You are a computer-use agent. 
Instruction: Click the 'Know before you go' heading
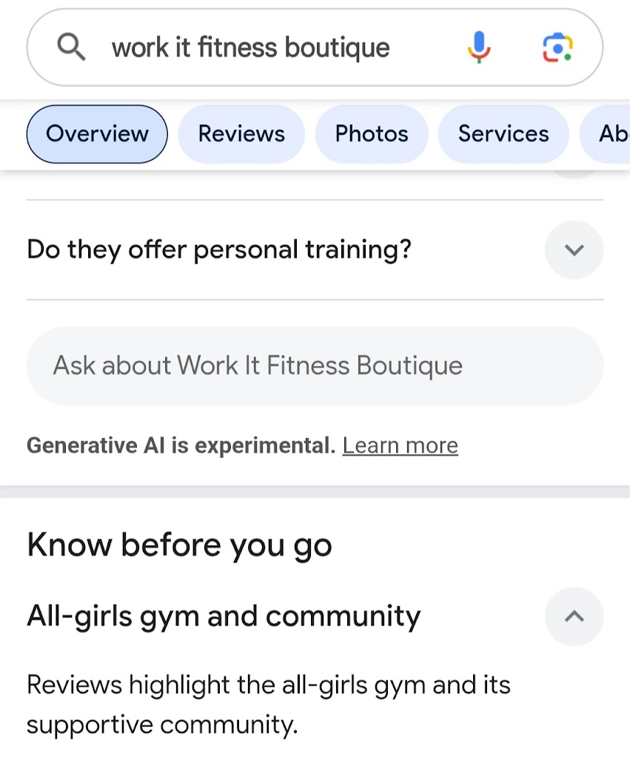click(x=179, y=546)
